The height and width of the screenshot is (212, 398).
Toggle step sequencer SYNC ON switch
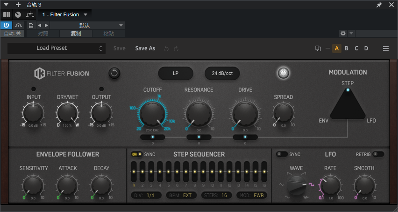(x=136, y=154)
